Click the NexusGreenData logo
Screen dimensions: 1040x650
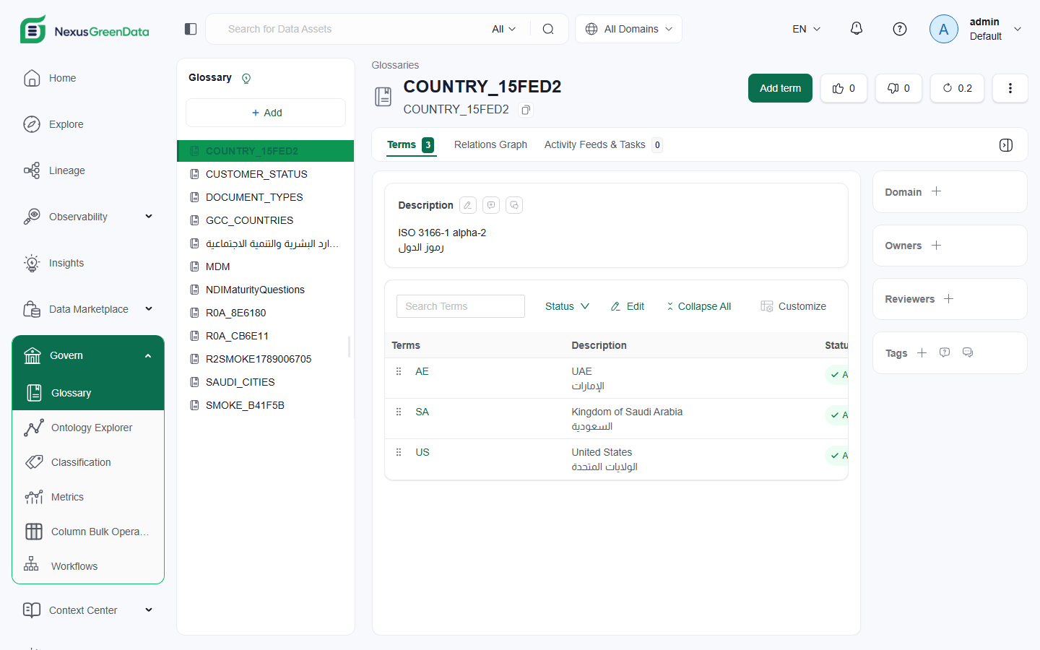(x=84, y=30)
